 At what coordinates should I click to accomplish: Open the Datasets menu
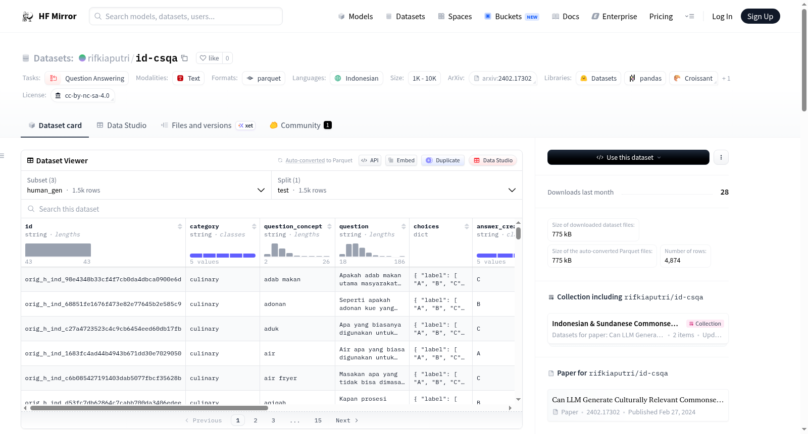point(405,17)
